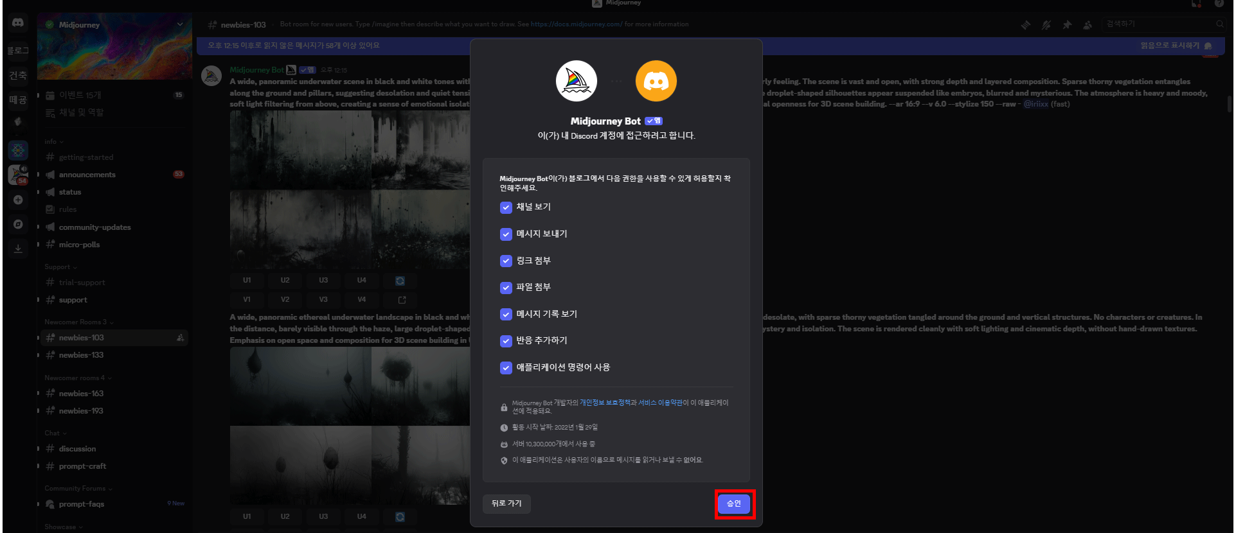Open the 이벤트 15개 events entry
1236x533 pixels.
[x=114, y=95]
